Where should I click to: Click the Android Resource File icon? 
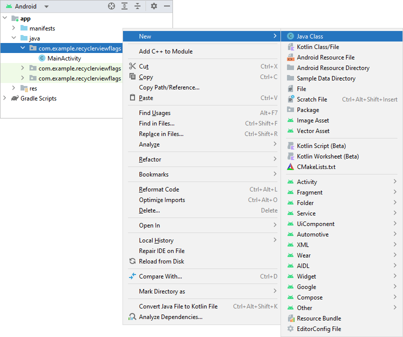(x=290, y=57)
